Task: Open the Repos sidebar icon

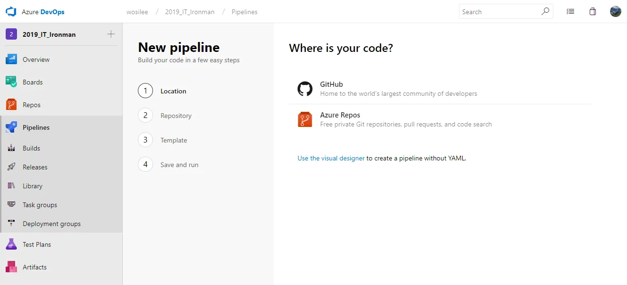Action: (x=11, y=105)
